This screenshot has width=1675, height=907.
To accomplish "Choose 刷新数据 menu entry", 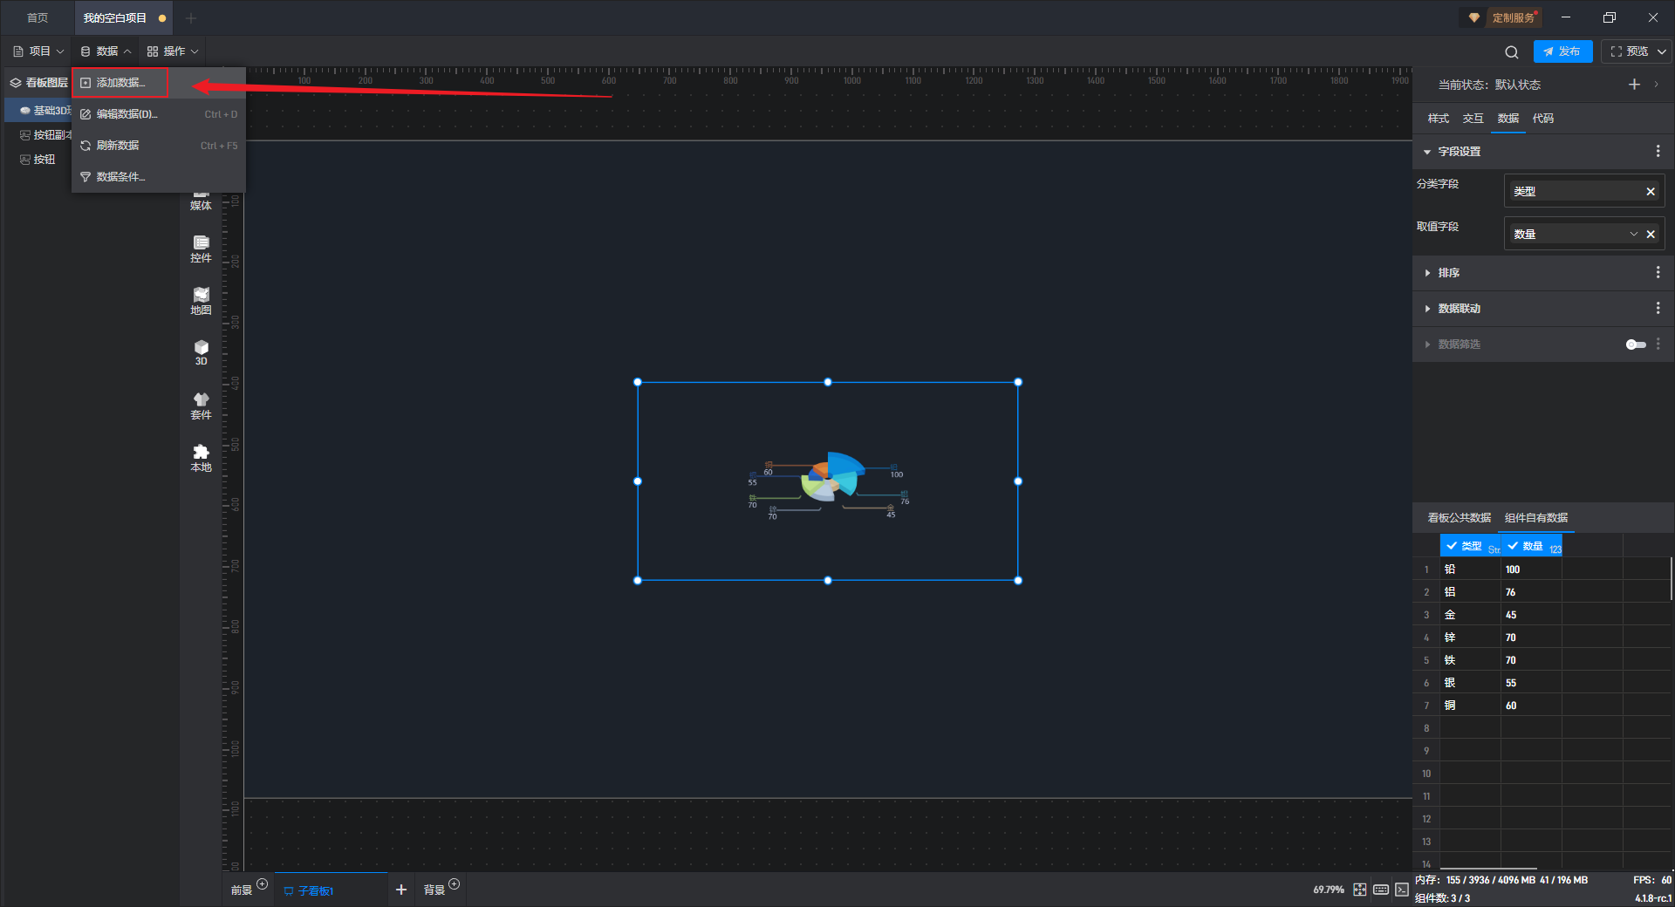I will (158, 146).
